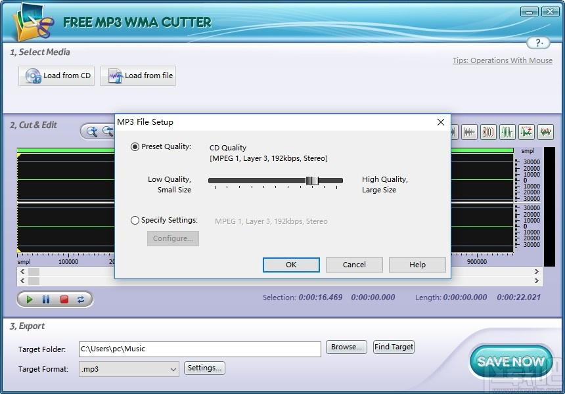Open Help in MP3 File Setup dialog
Image resolution: width=565 pixels, height=394 pixels.
coord(417,265)
